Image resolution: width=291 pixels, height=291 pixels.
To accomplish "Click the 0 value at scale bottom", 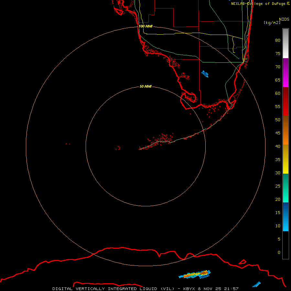I will (x=279, y=253).
